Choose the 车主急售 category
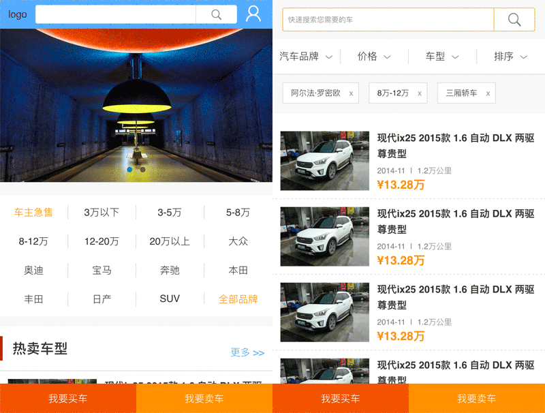Viewport: 545px width, 413px height. coord(33,213)
